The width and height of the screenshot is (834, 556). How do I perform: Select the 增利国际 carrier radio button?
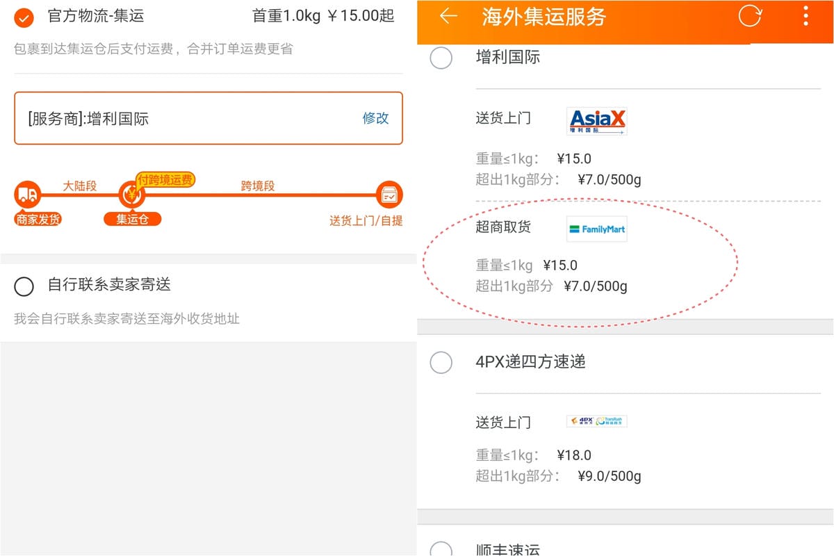(x=441, y=58)
